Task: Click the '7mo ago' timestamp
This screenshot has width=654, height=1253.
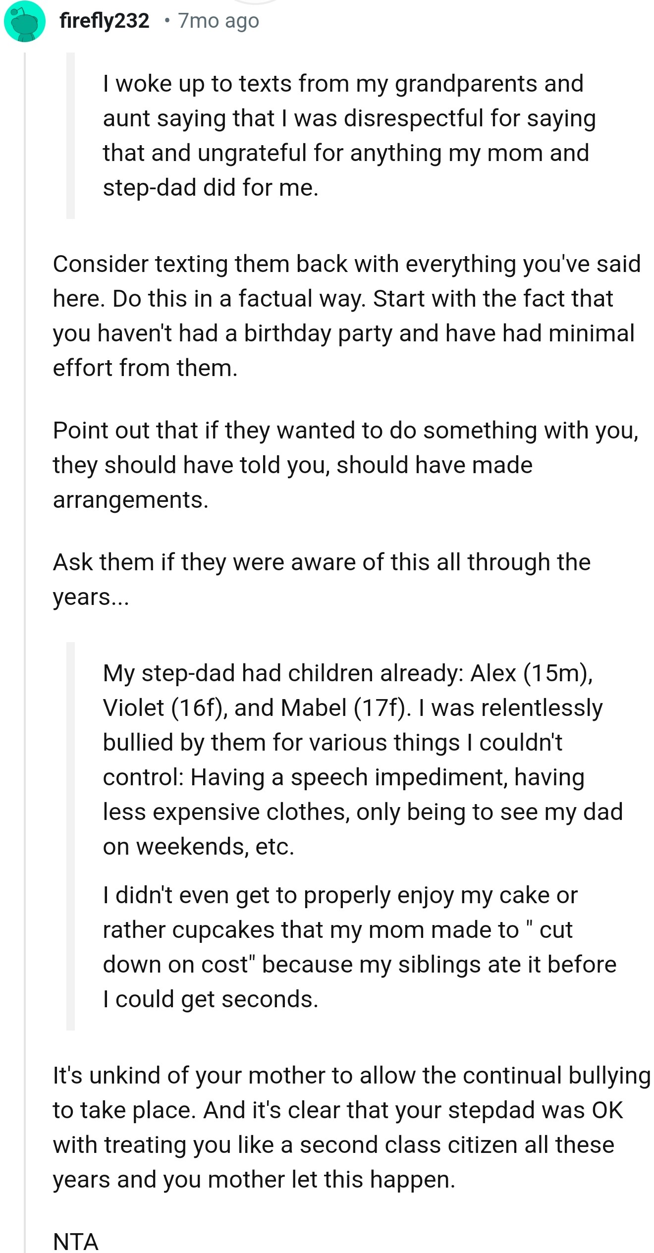Action: [217, 21]
